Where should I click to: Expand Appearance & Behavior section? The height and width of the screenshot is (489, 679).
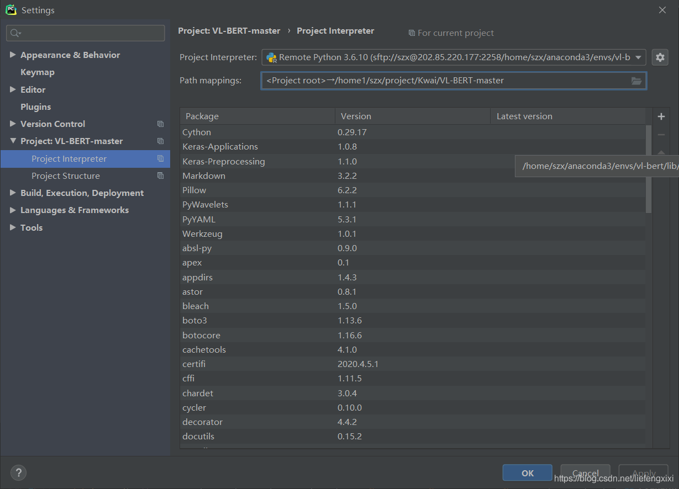click(x=13, y=55)
